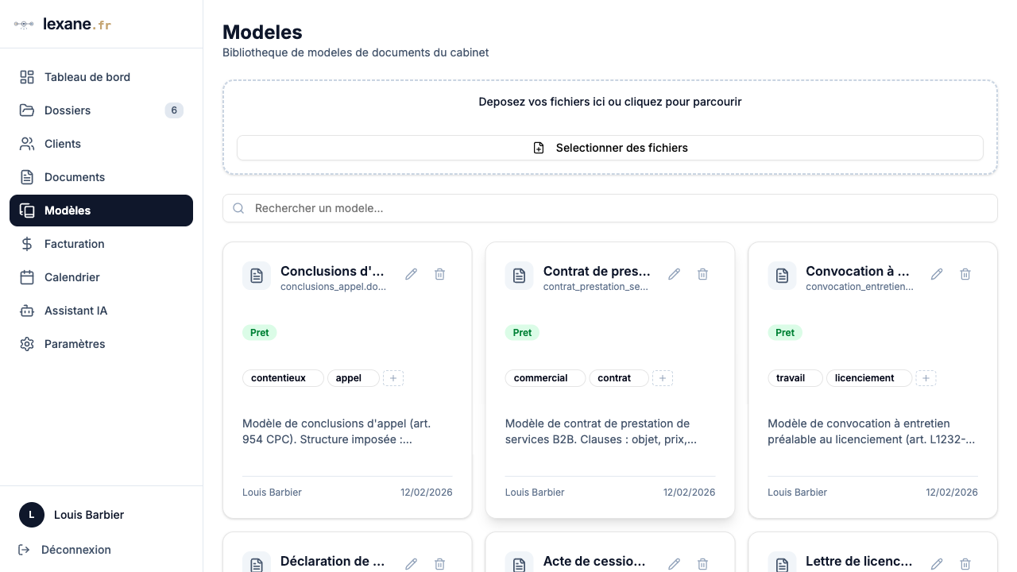Launch the Assistant IA
Viewport: 1017px width, 572px height.
point(75,311)
